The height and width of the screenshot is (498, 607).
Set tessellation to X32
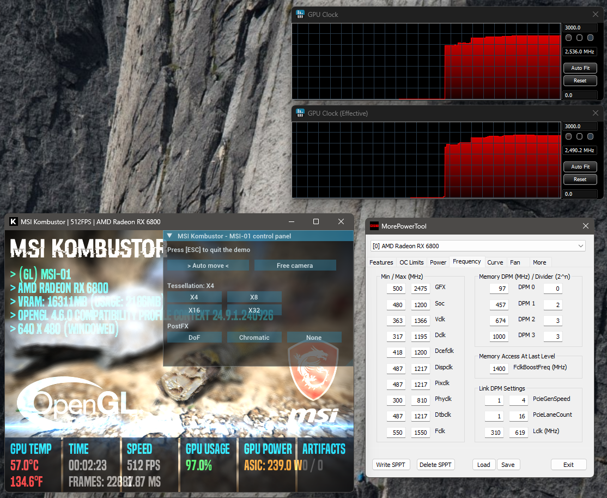pyautogui.click(x=254, y=310)
